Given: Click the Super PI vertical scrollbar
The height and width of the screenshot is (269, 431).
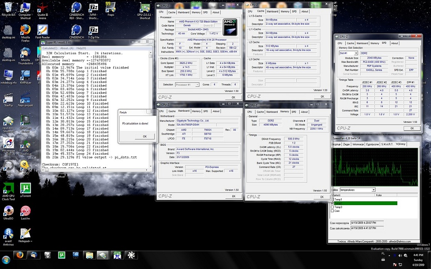Looking at the screenshot, I should coord(150,110).
